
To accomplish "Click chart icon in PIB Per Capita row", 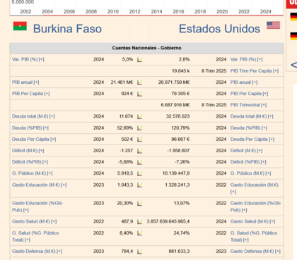I will pos(140,94).
